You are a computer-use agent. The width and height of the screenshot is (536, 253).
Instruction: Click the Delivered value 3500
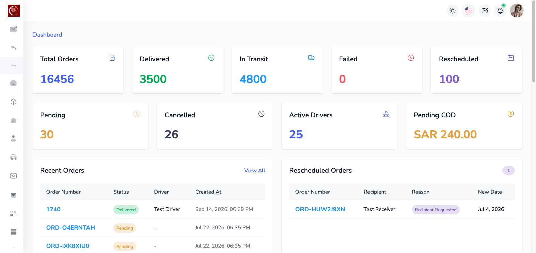[x=153, y=79]
